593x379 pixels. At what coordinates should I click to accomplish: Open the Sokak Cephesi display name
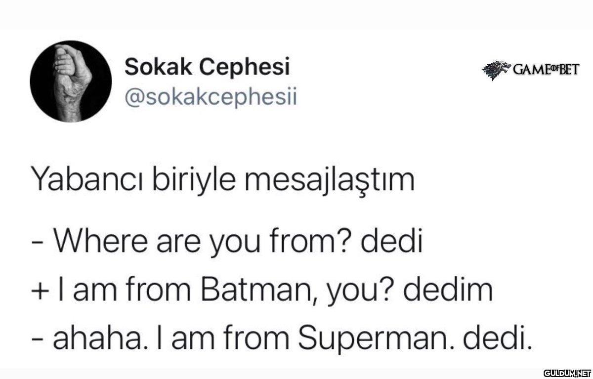pos(207,67)
